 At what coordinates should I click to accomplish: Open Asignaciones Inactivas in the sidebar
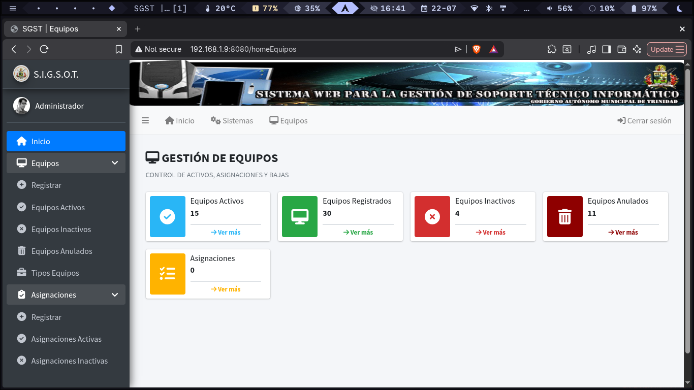[66, 361]
